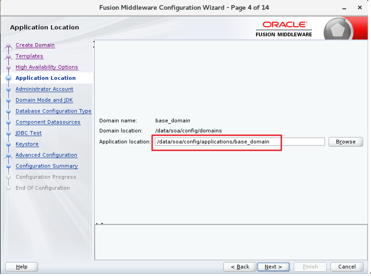Screen dimensions: 371x276
Task: Proceed with the Next button
Action: coord(273,267)
